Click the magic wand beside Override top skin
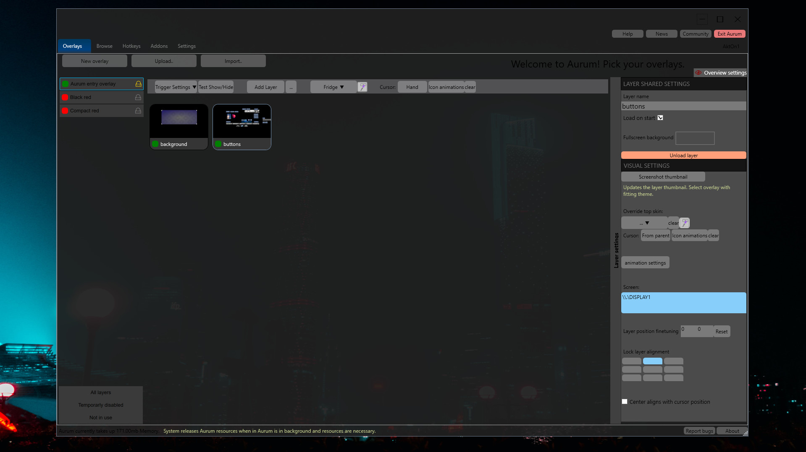 (x=685, y=223)
